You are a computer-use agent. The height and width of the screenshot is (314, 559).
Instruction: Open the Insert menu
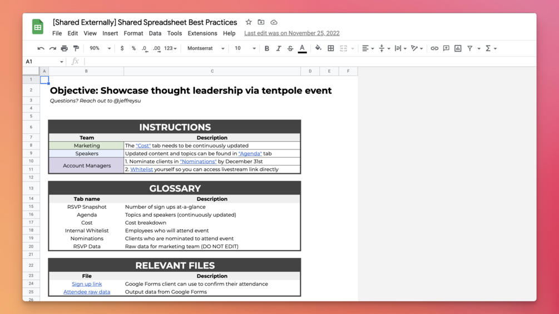click(x=110, y=33)
